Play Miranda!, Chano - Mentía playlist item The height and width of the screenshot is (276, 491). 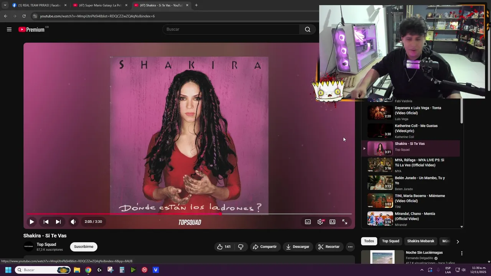(x=410, y=219)
